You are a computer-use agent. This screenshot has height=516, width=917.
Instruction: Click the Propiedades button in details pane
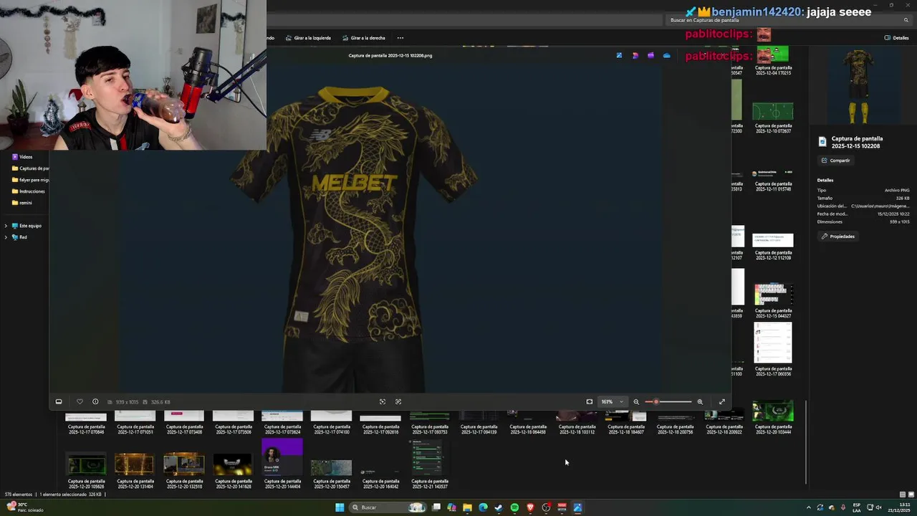click(838, 236)
